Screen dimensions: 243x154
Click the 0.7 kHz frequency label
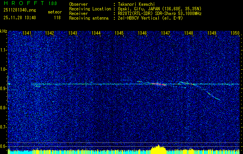click(x=3, y=127)
